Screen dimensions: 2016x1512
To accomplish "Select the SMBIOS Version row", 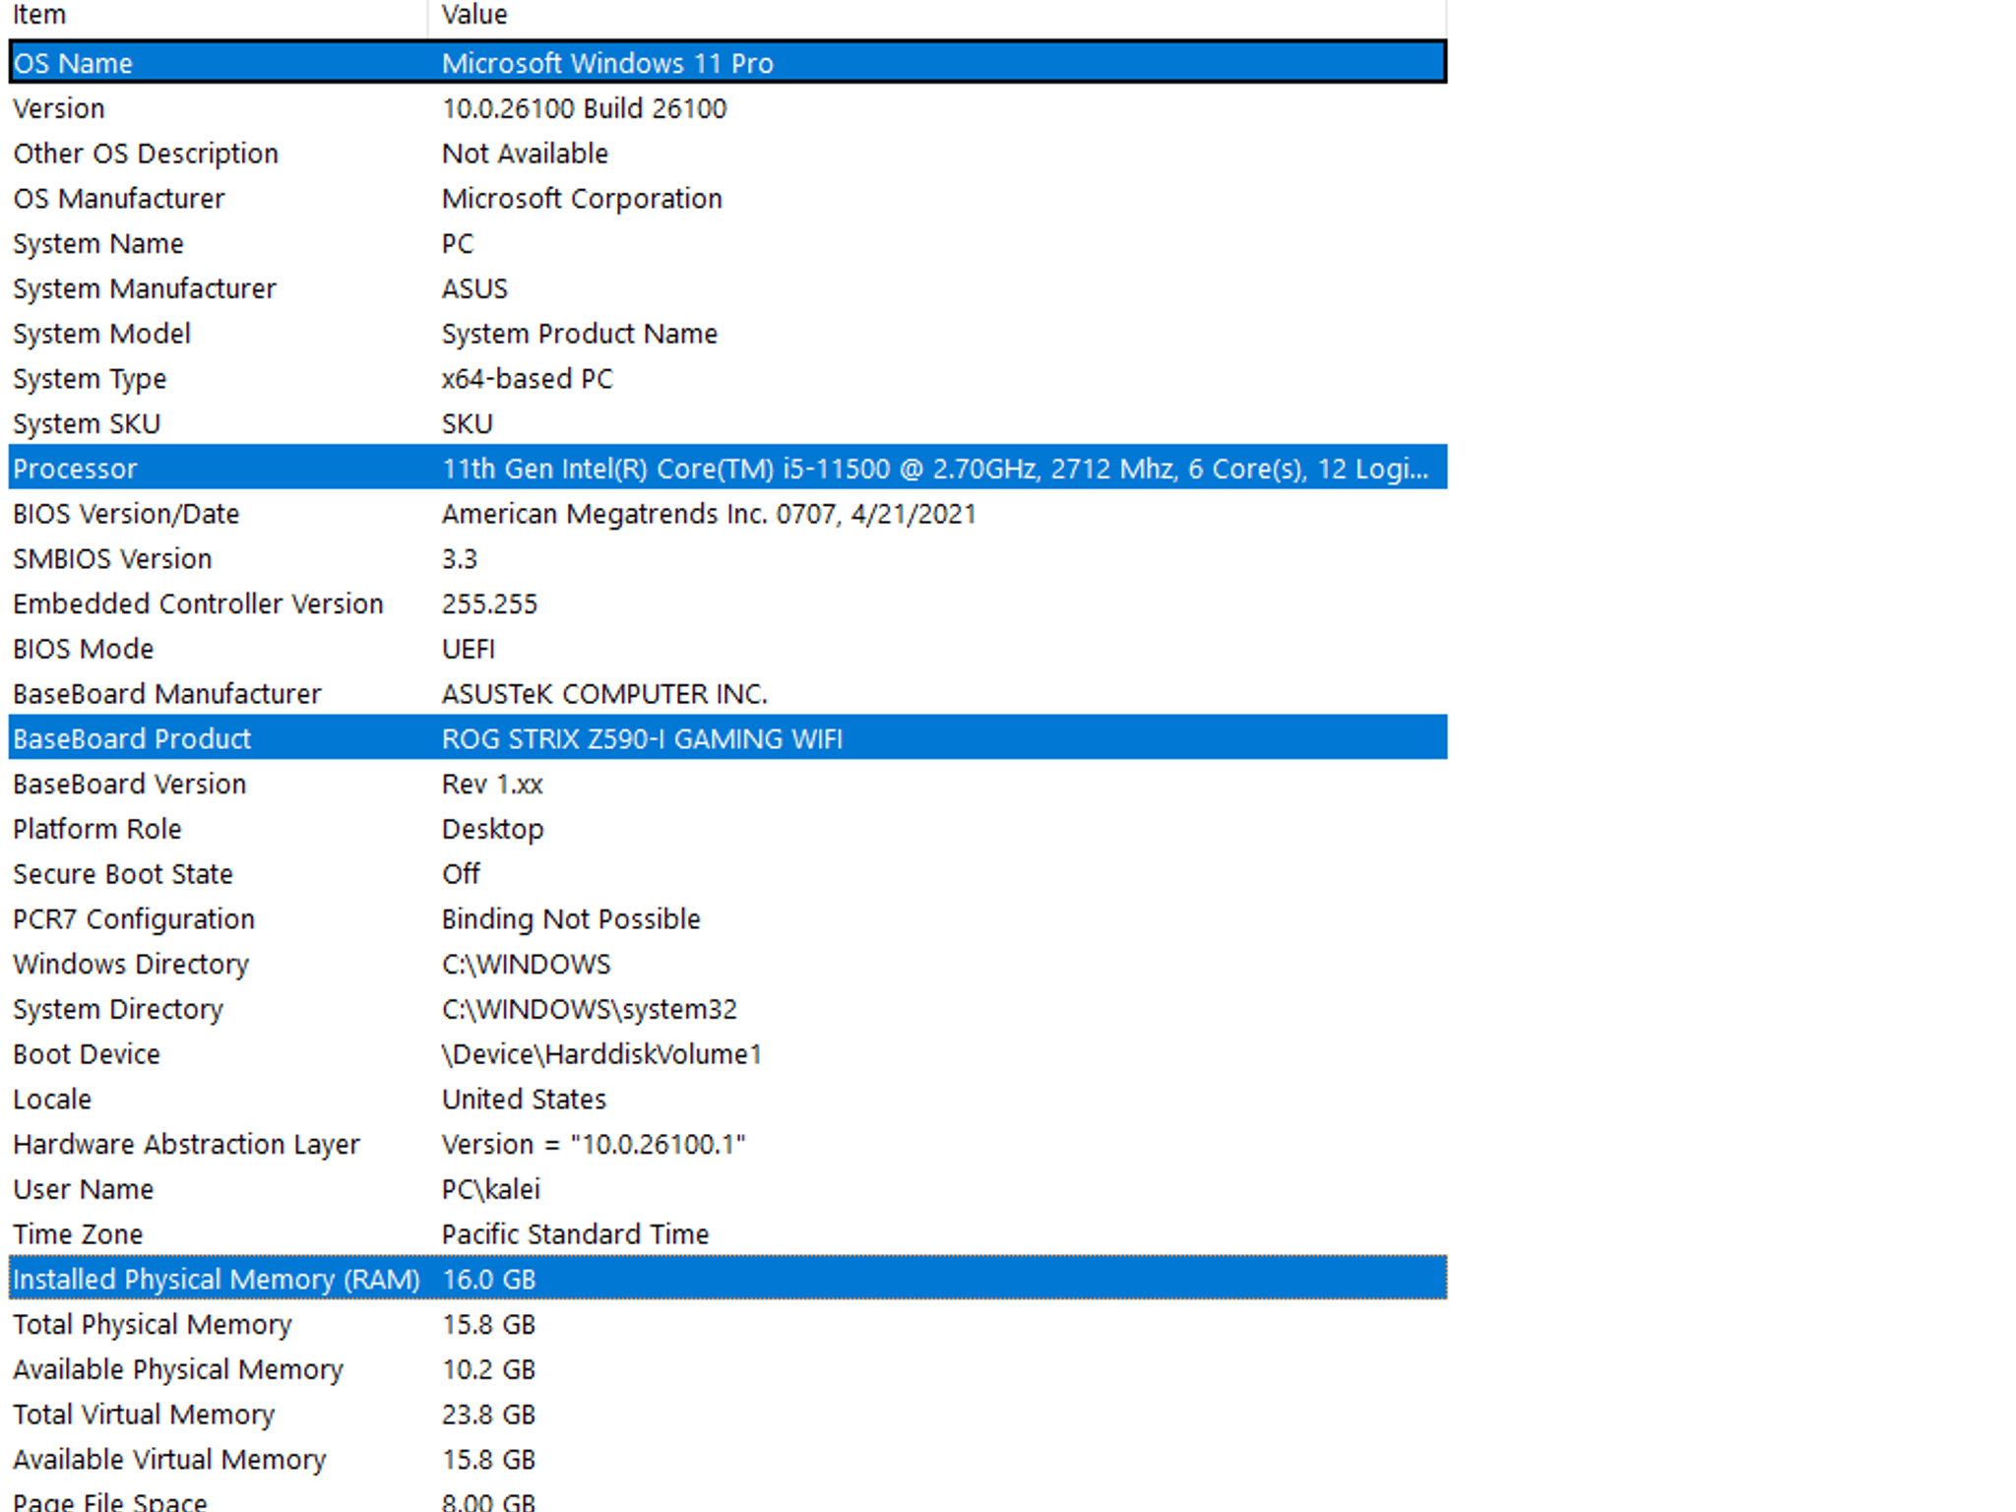I will [x=394, y=558].
